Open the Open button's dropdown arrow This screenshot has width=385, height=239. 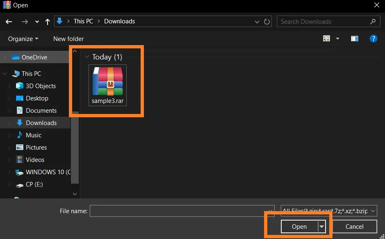(321, 226)
